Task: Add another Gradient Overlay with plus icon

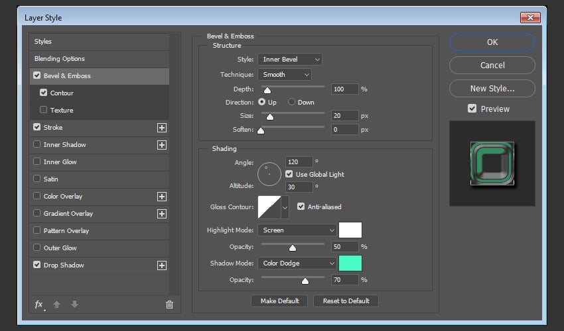Action: click(162, 214)
